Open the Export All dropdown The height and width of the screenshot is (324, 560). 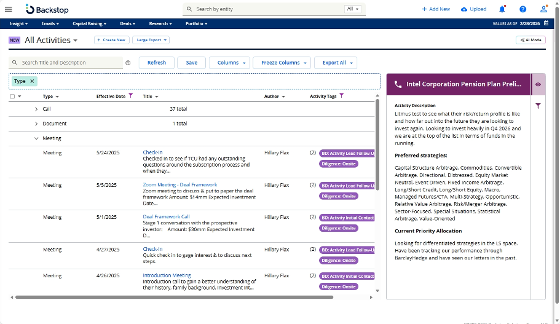coord(336,63)
